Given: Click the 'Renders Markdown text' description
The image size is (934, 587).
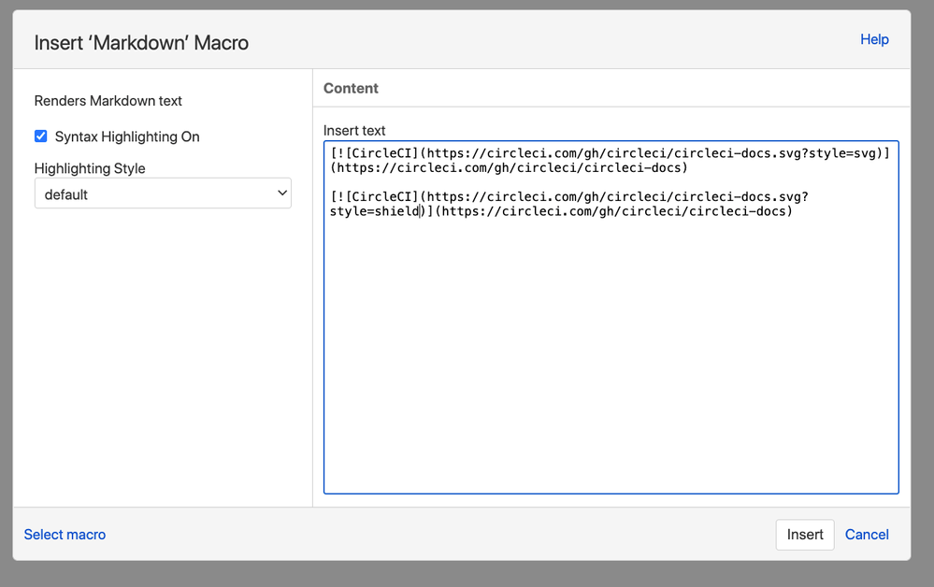Looking at the screenshot, I should (x=108, y=101).
